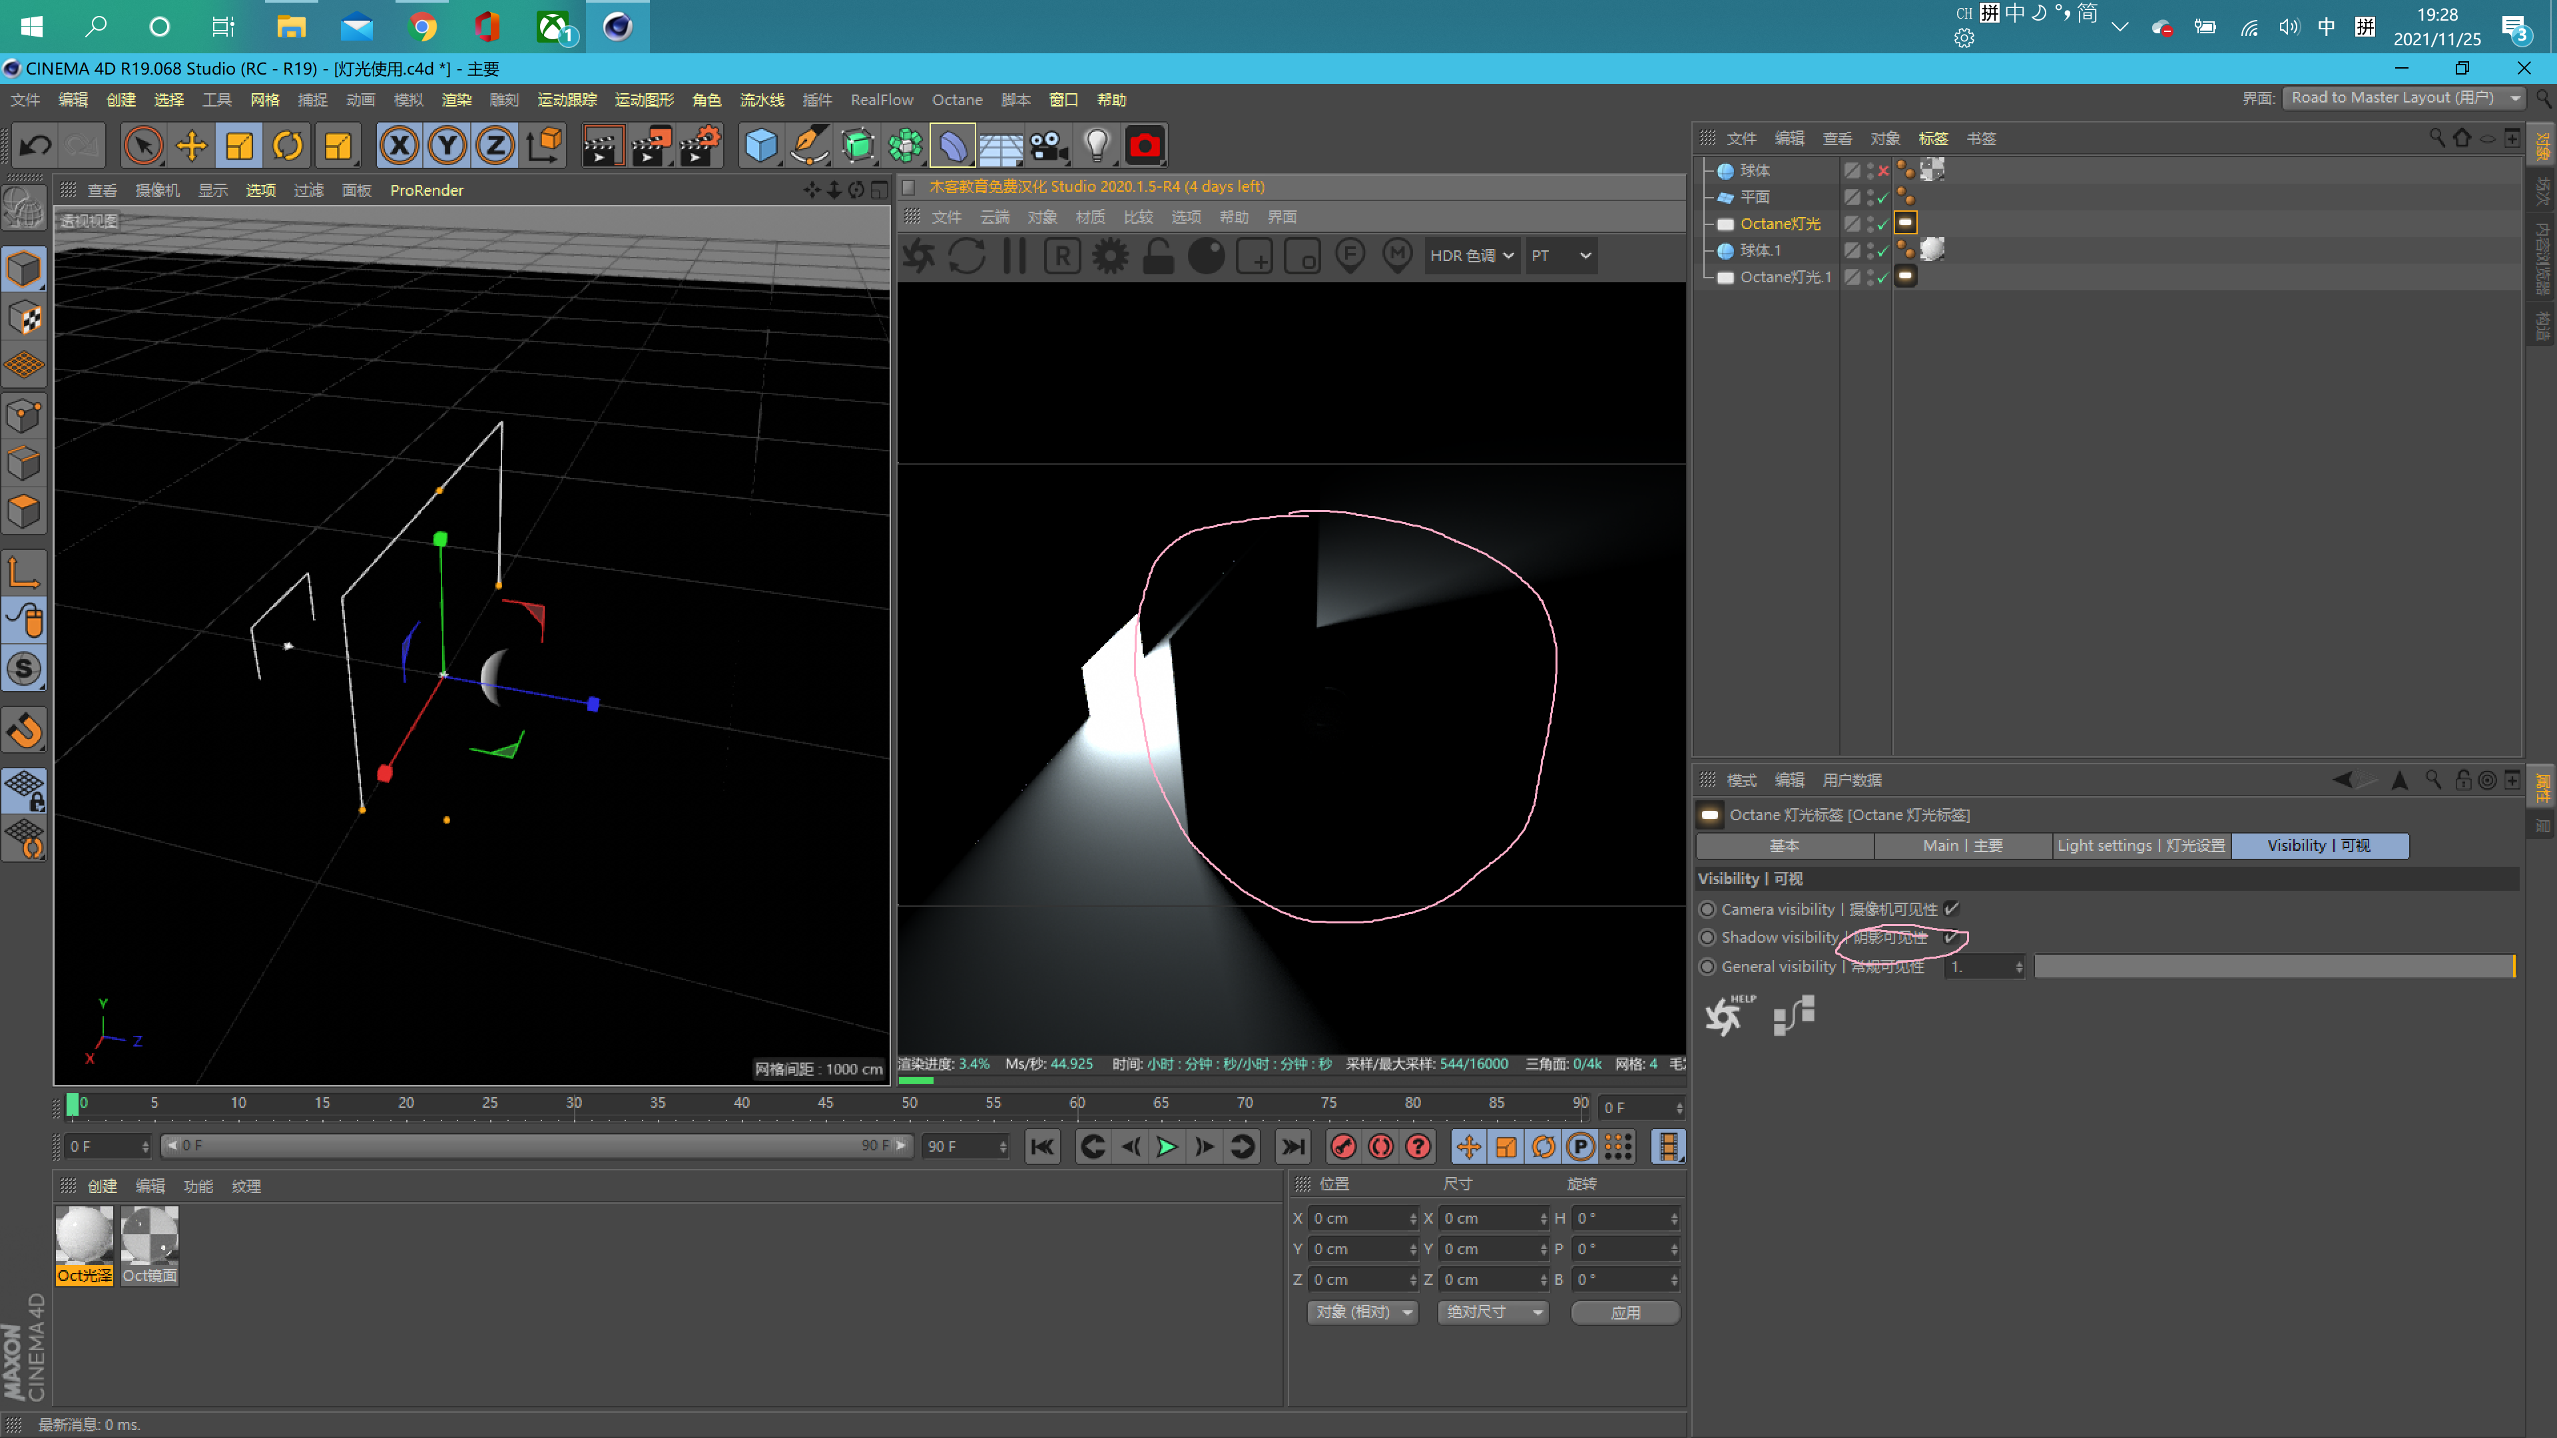Open the PT kernel dropdown

1560,255
